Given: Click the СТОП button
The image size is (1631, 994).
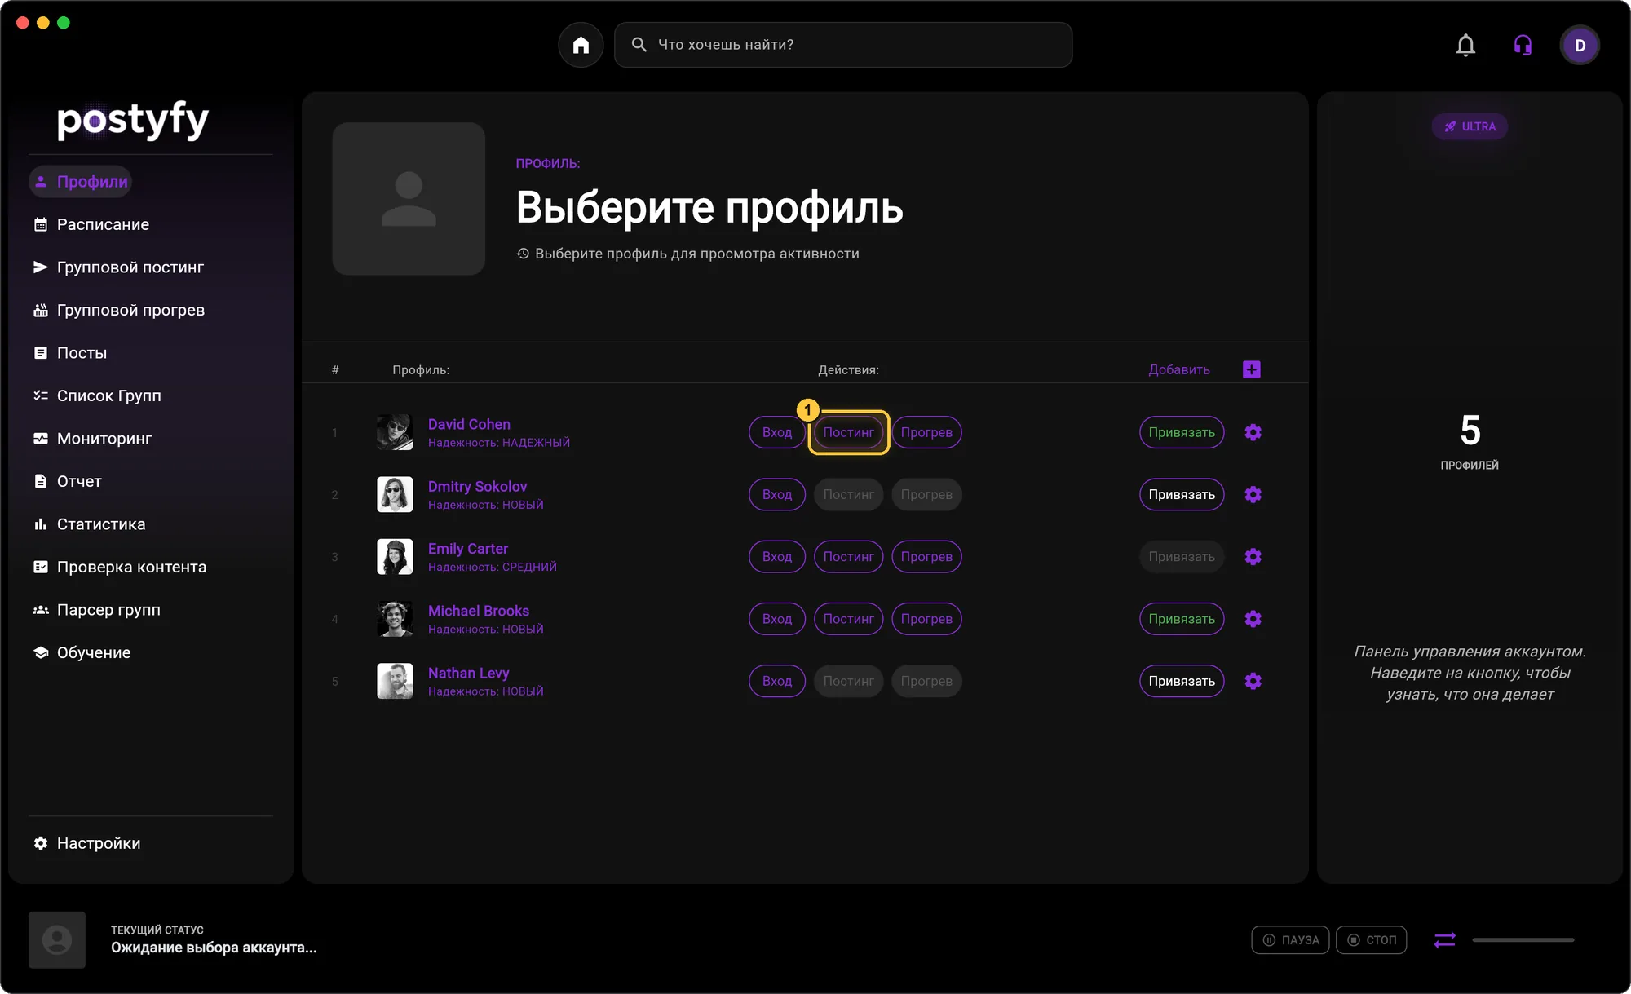Looking at the screenshot, I should coord(1371,939).
